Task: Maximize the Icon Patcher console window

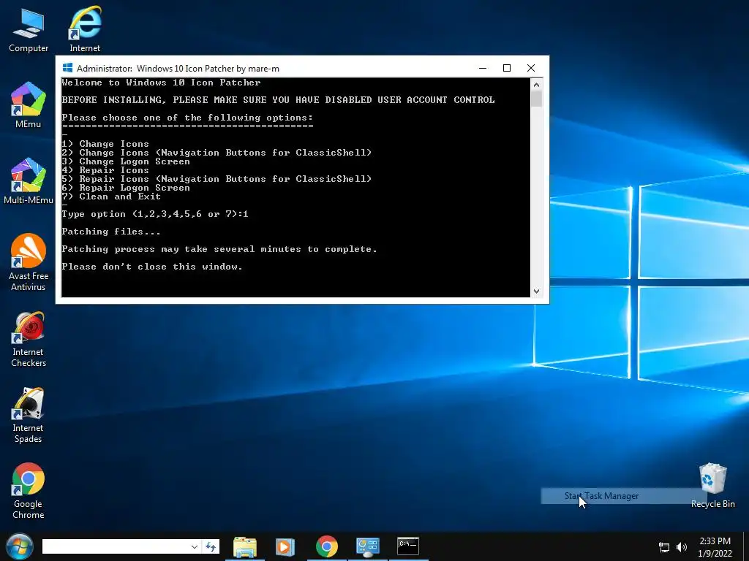Action: (x=507, y=68)
